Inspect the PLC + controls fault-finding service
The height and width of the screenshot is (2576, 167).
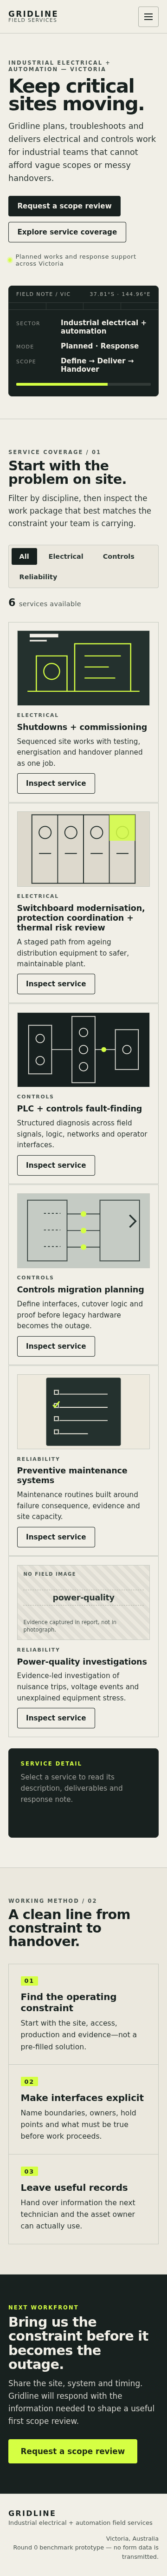coord(56,1165)
